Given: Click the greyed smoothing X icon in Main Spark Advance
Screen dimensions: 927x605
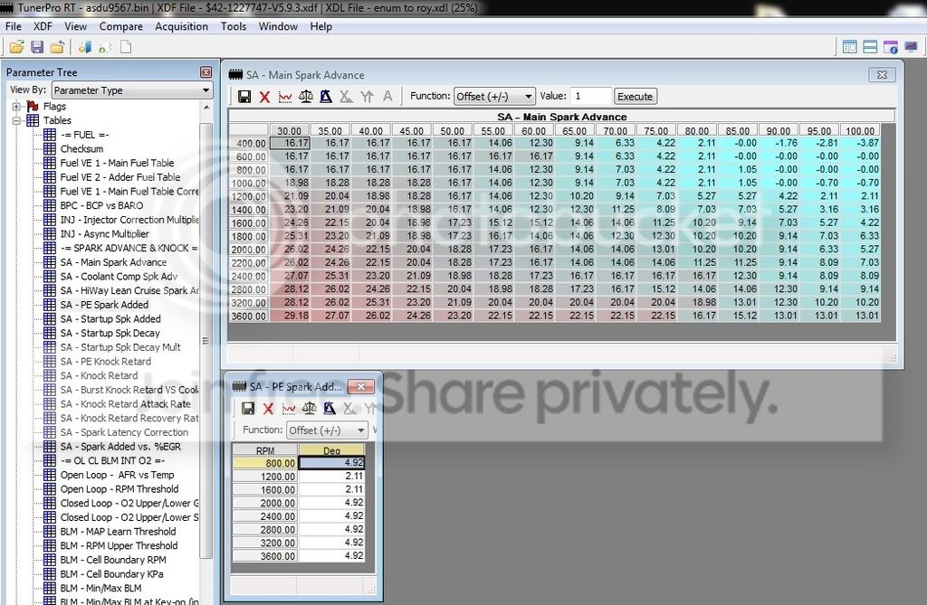Looking at the screenshot, I should 347,96.
